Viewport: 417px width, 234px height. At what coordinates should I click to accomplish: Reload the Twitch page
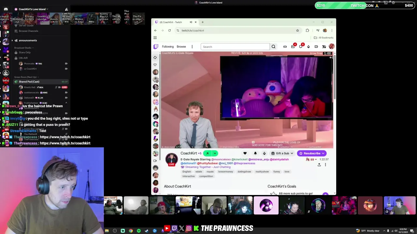click(169, 31)
